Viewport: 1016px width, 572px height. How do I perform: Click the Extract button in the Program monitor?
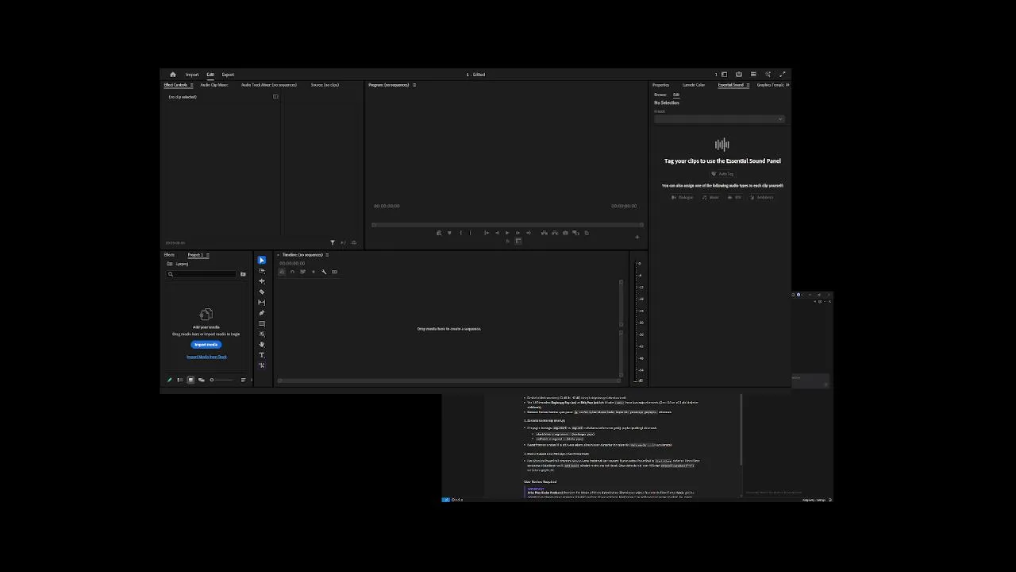(555, 233)
